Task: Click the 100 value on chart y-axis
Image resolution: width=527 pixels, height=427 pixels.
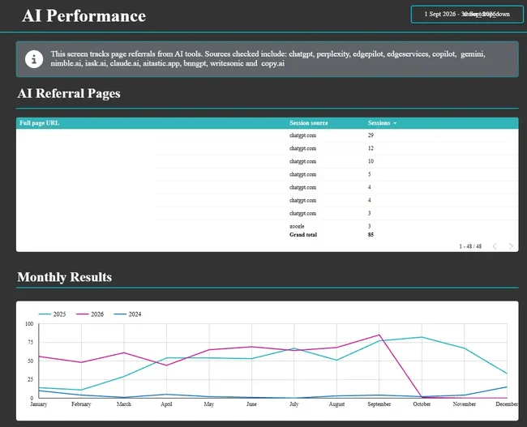Action: coord(29,324)
